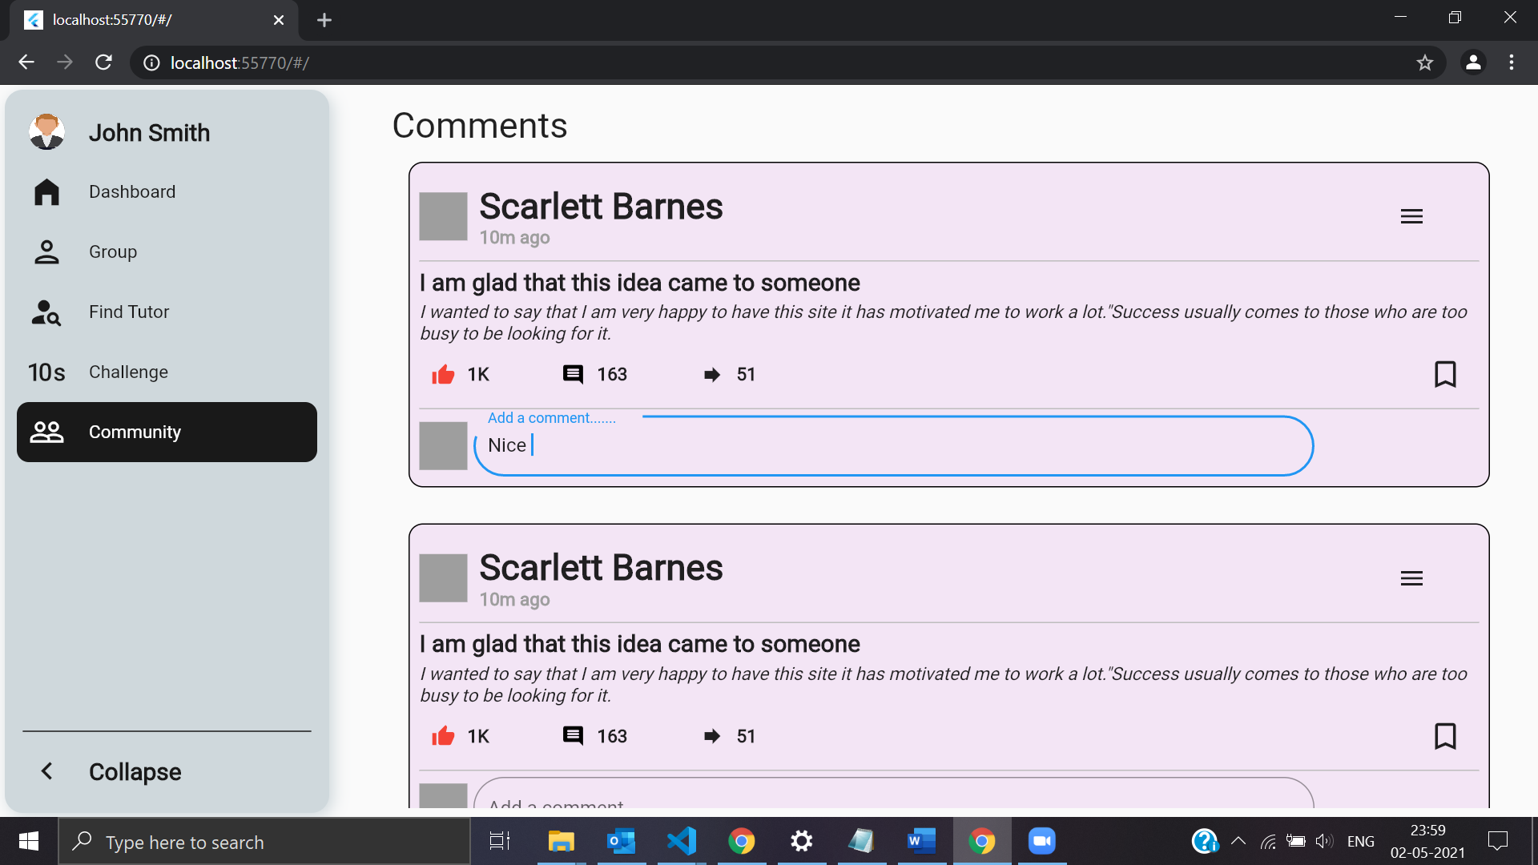Screen dimensions: 1538x865
Task: Bookmark the first Scarlett Barnes post
Action: click(1445, 374)
